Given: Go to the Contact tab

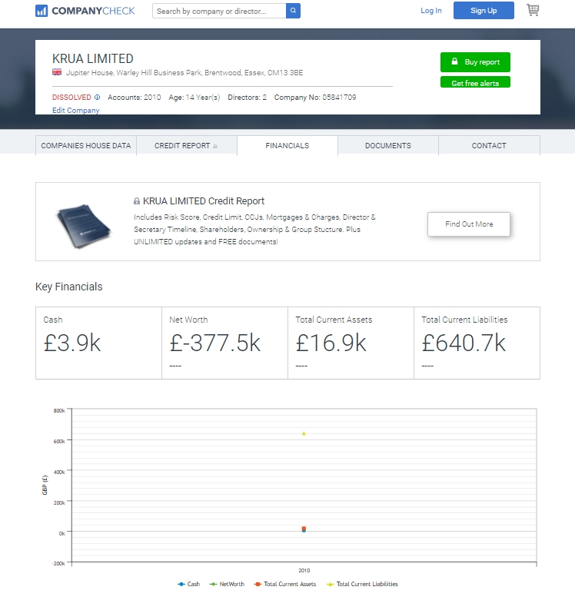Looking at the screenshot, I should click(x=489, y=145).
